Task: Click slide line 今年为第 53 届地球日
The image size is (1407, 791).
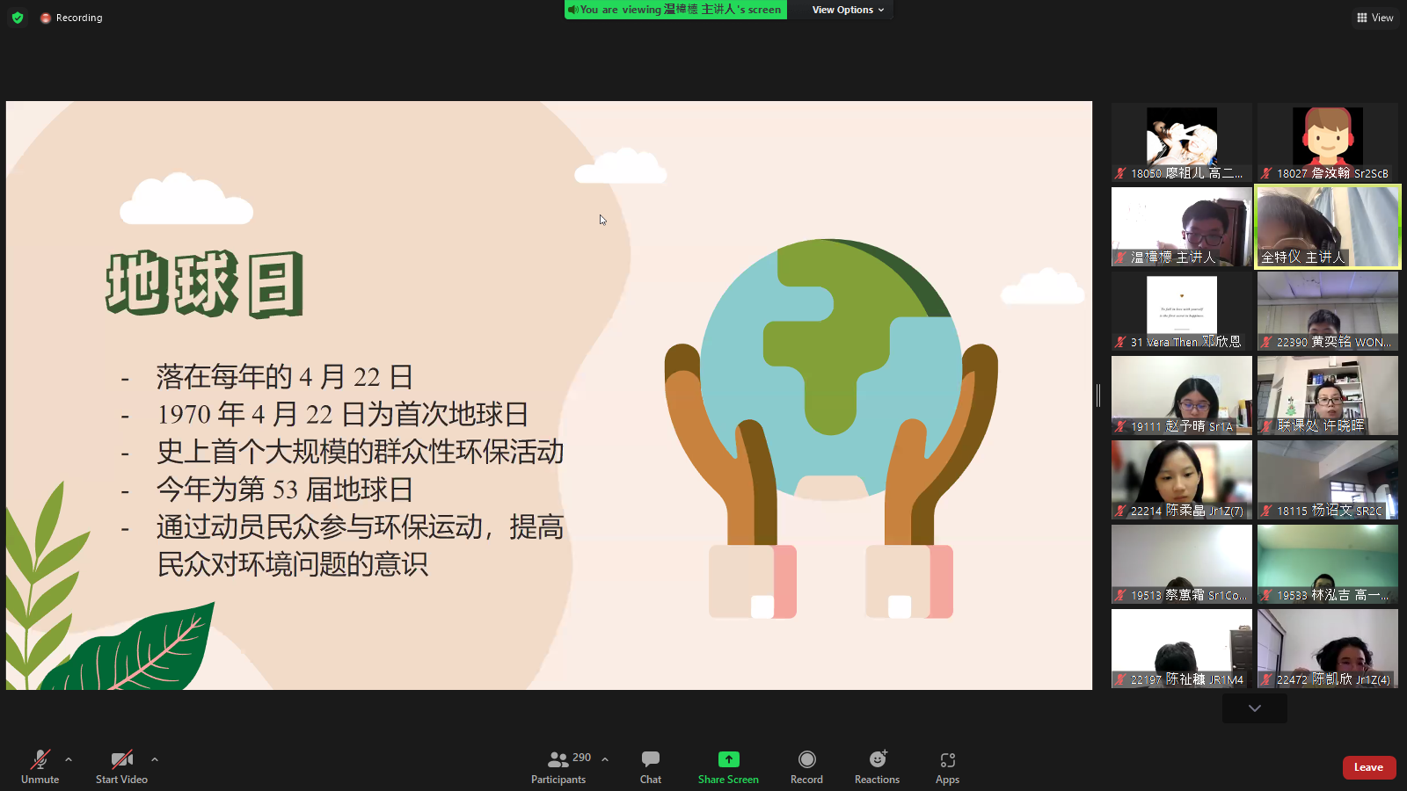Action: point(285,489)
